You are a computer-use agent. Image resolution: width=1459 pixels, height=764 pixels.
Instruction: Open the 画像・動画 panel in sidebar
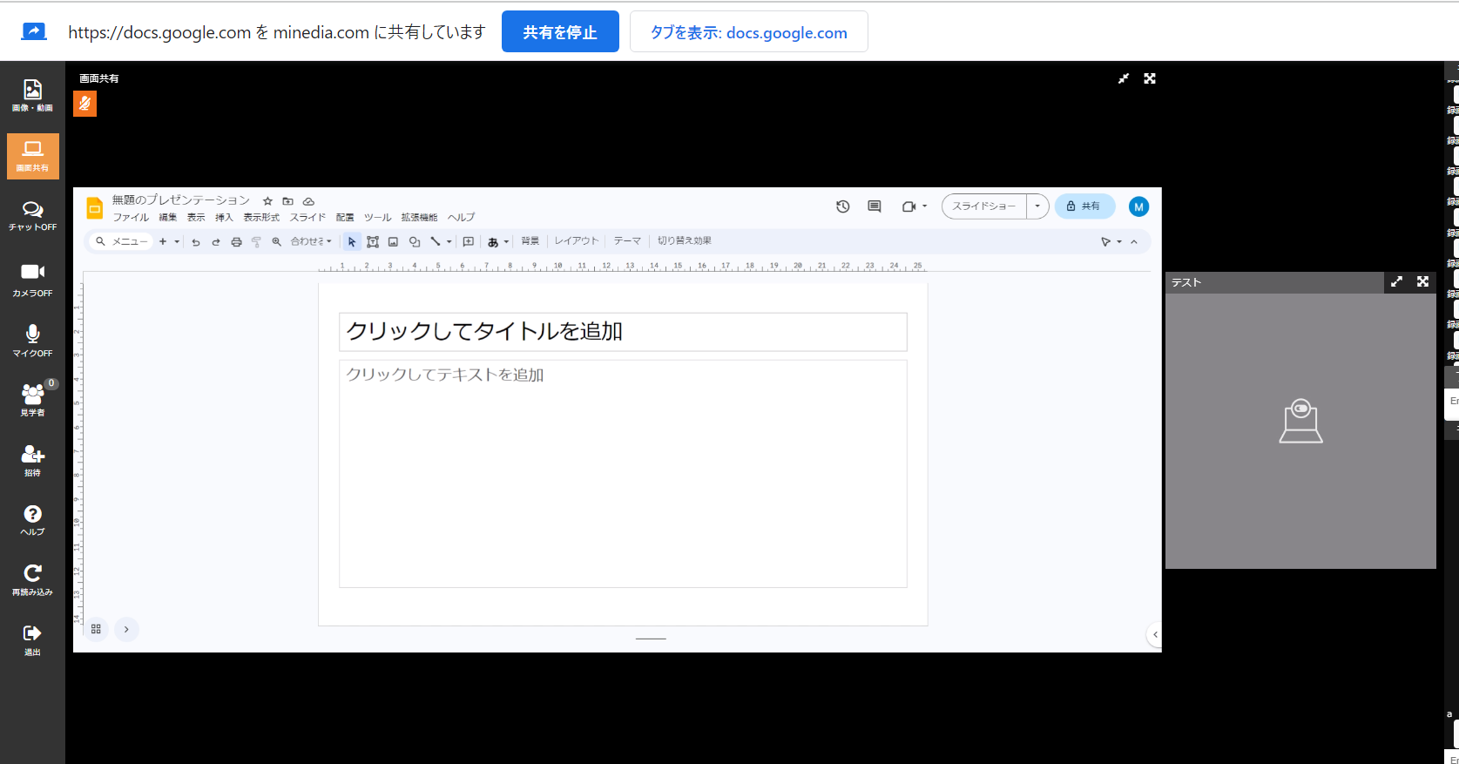click(32, 95)
